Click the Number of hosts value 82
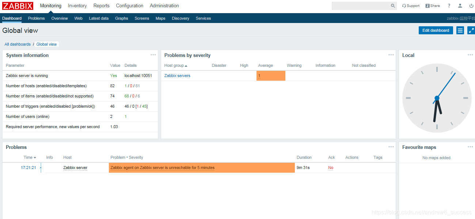Viewport: 475px width, 219px height. click(x=113, y=86)
